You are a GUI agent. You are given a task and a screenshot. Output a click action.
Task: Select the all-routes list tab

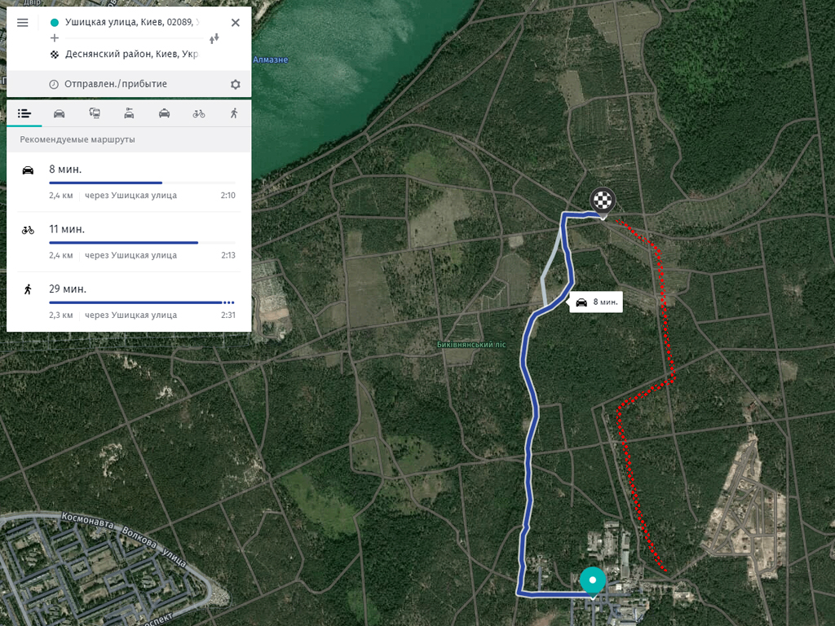click(24, 113)
